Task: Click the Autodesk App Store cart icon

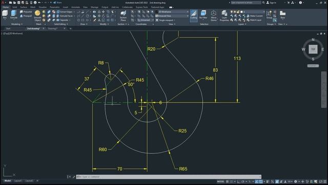Action: [289, 3]
